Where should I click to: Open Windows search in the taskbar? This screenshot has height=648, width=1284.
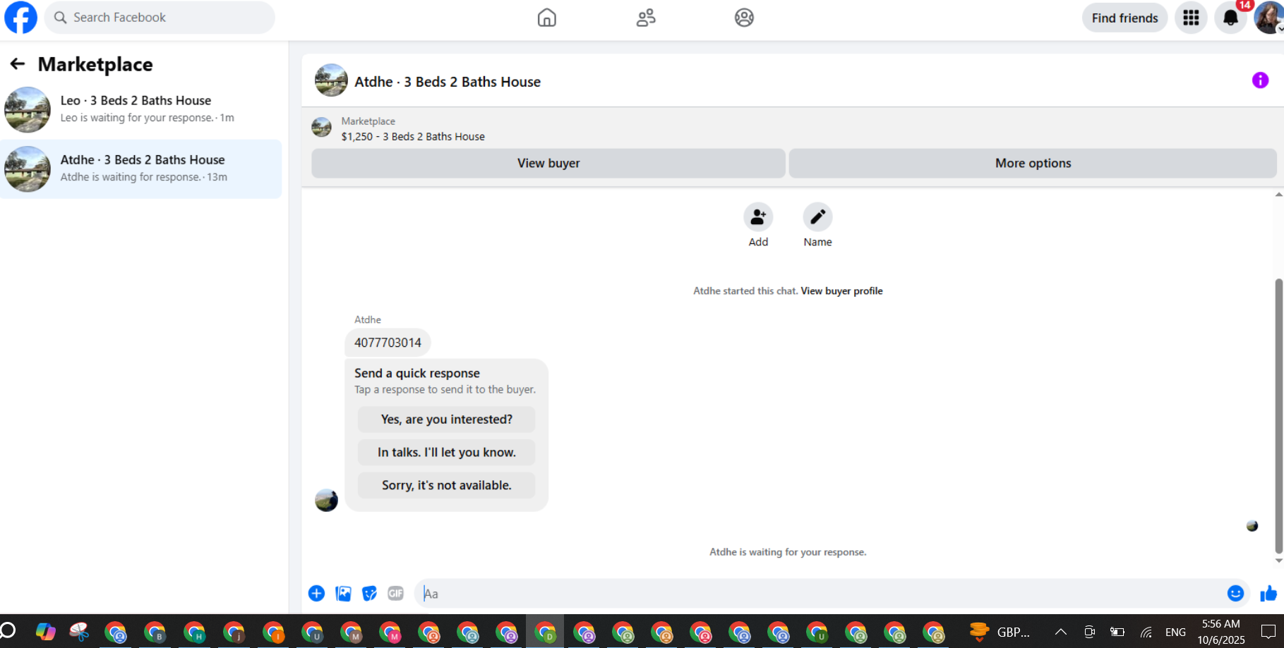pos(8,631)
